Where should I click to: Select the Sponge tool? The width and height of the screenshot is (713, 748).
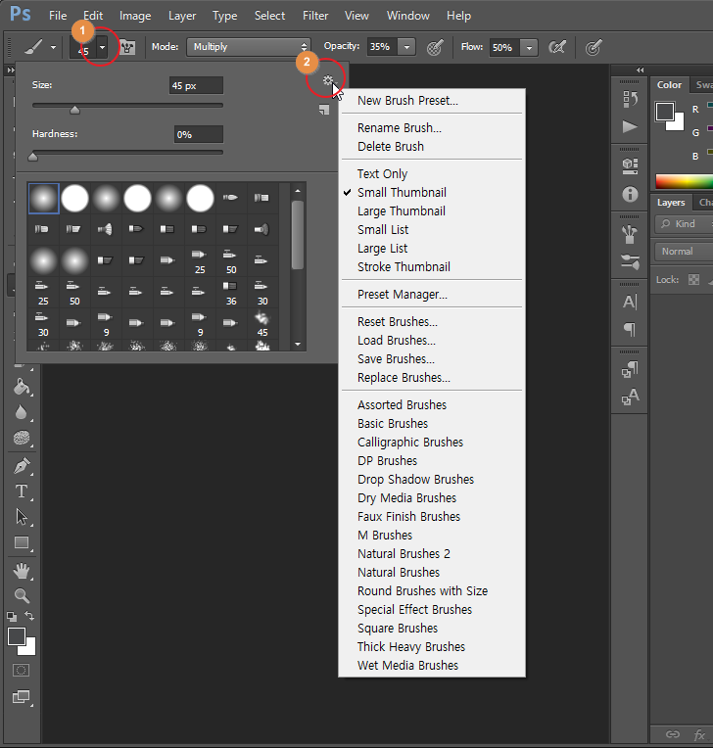pyautogui.click(x=22, y=438)
